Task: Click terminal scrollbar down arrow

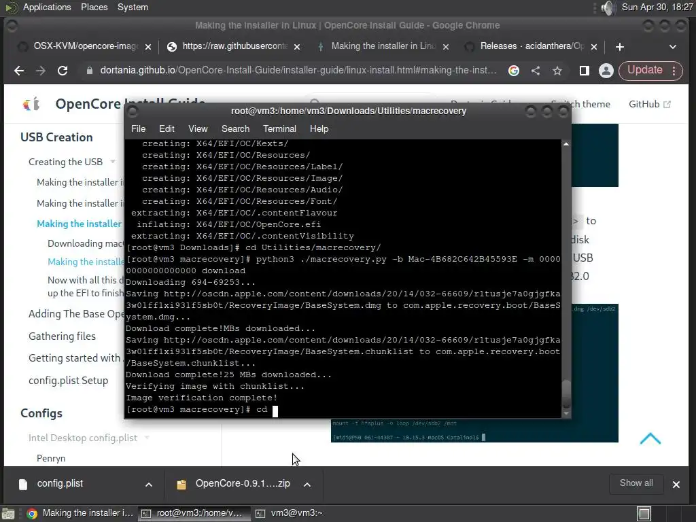Action: pyautogui.click(x=566, y=413)
